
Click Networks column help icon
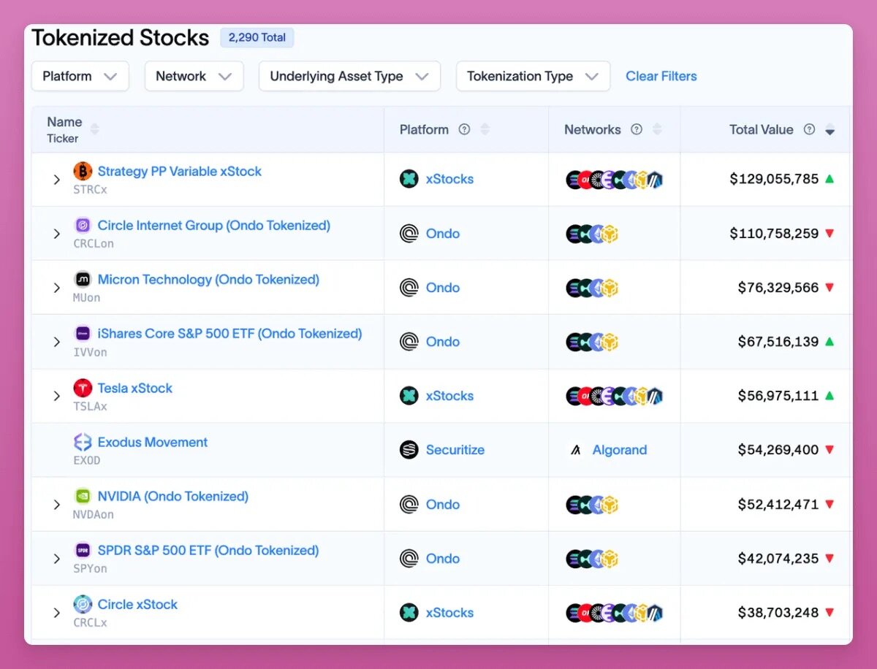637,129
